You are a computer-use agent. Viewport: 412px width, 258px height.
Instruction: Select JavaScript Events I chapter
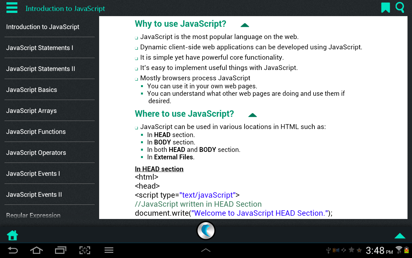(x=50, y=174)
